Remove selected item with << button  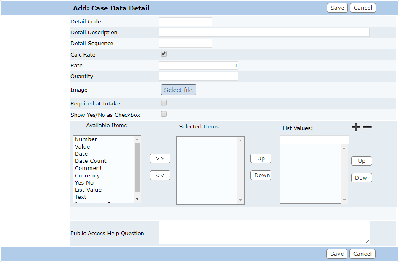tap(160, 175)
